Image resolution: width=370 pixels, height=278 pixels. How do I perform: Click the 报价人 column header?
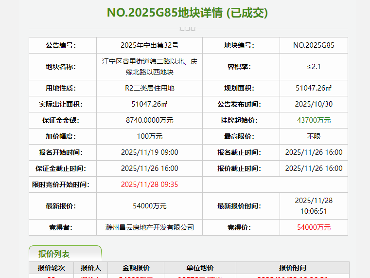(90, 268)
